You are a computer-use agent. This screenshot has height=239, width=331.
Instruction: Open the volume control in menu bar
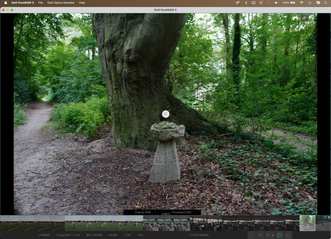click(x=277, y=3)
